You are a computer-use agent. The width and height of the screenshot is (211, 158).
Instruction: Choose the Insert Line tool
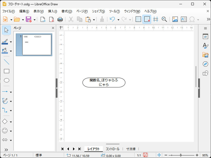pyautogui.click(x=6, y=62)
